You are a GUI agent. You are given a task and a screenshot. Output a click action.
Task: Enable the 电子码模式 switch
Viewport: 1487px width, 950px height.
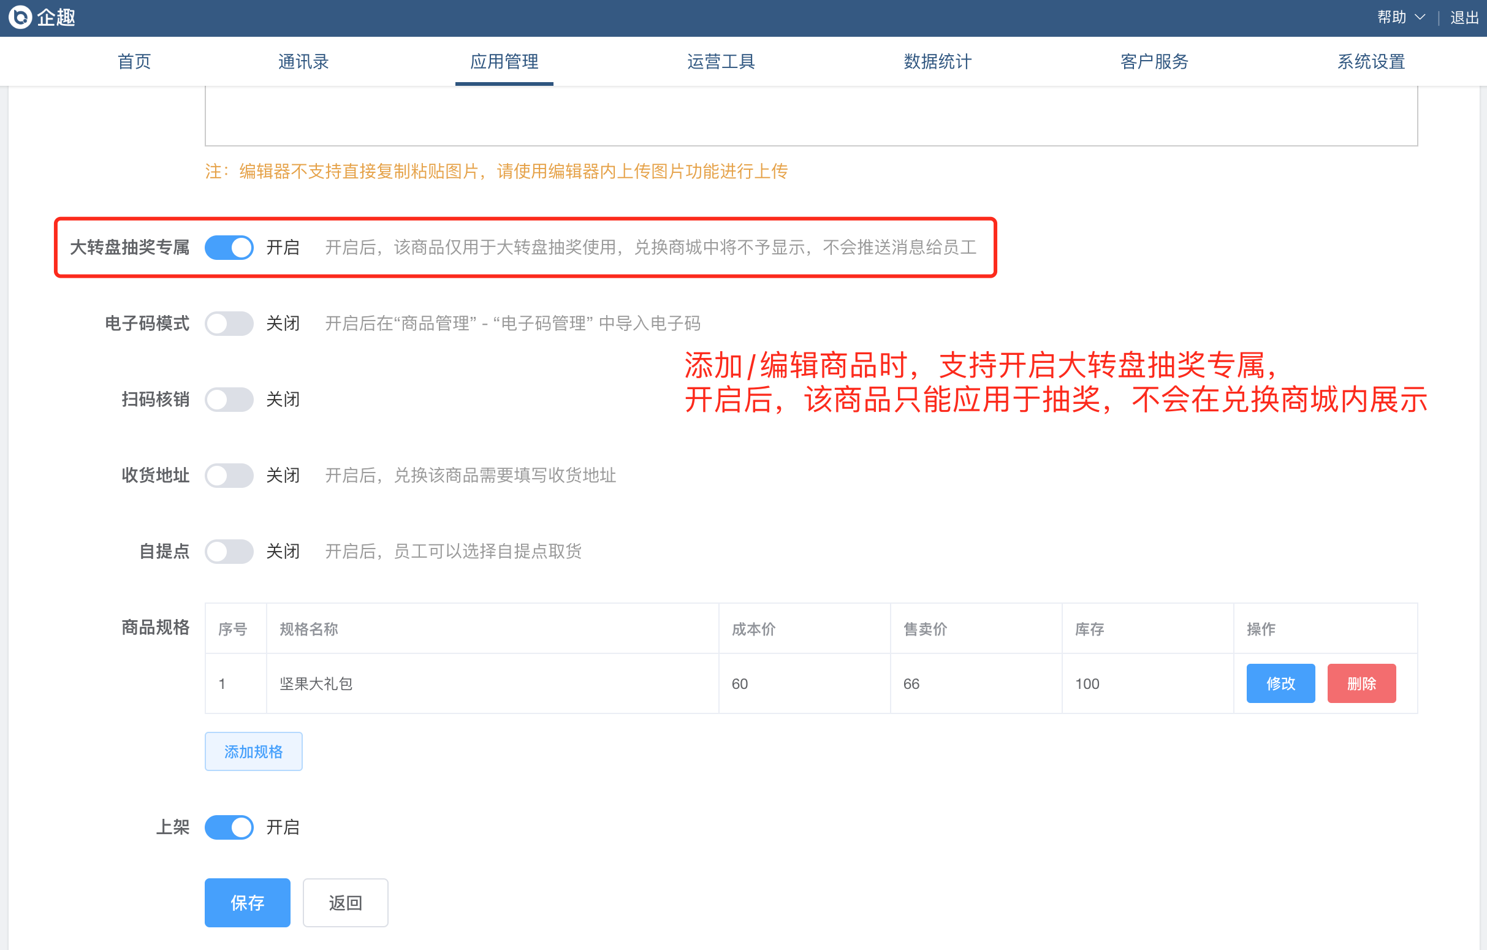[x=229, y=323]
